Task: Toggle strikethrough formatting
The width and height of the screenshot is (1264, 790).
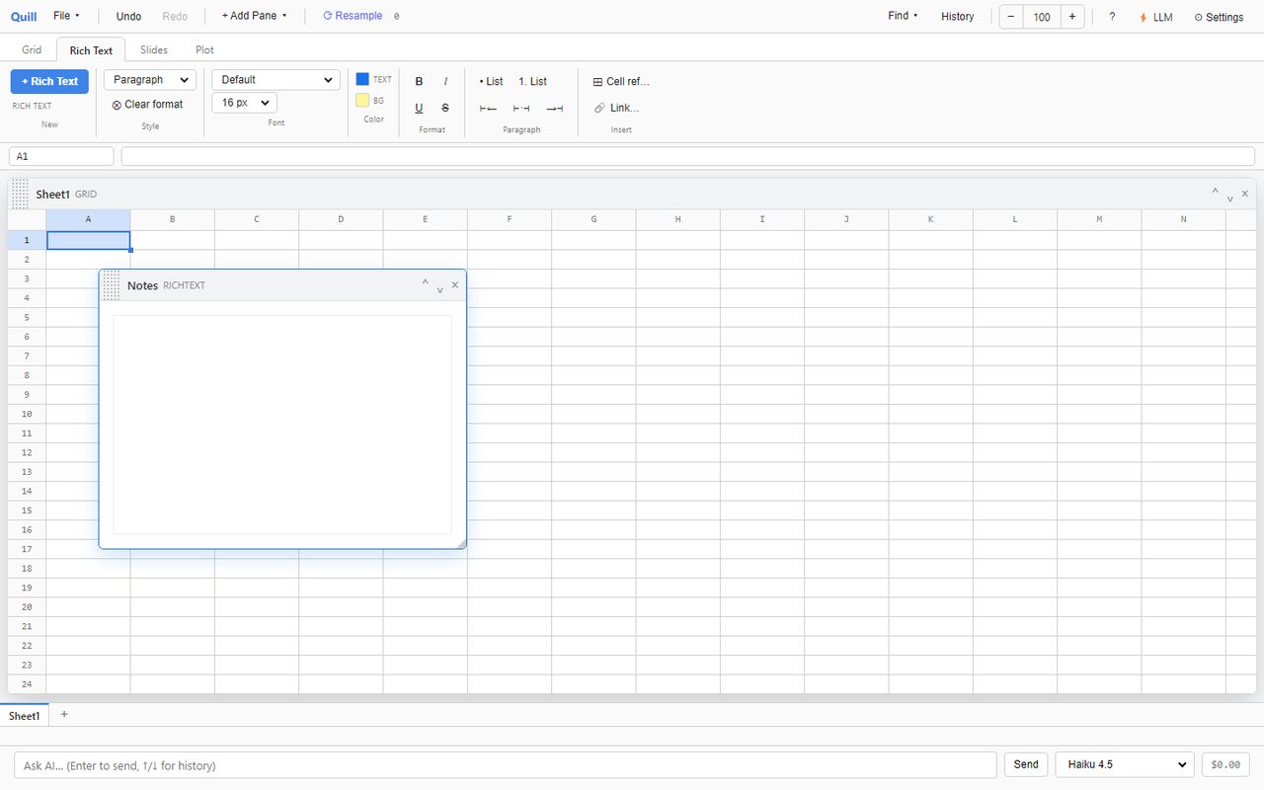Action: point(445,108)
